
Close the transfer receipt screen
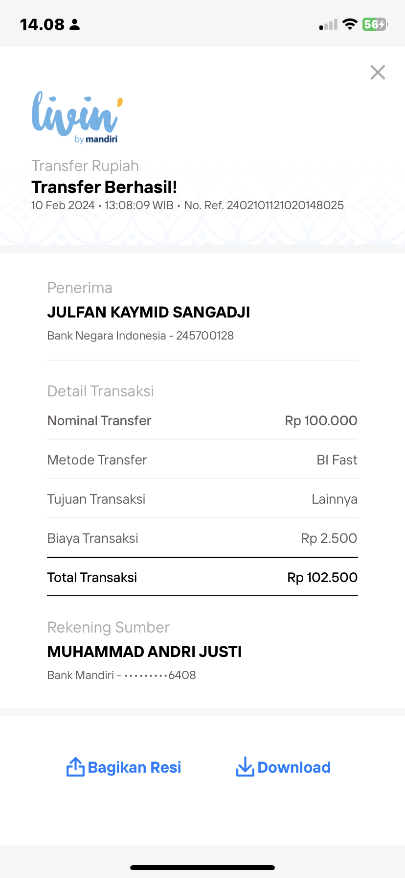pyautogui.click(x=378, y=73)
